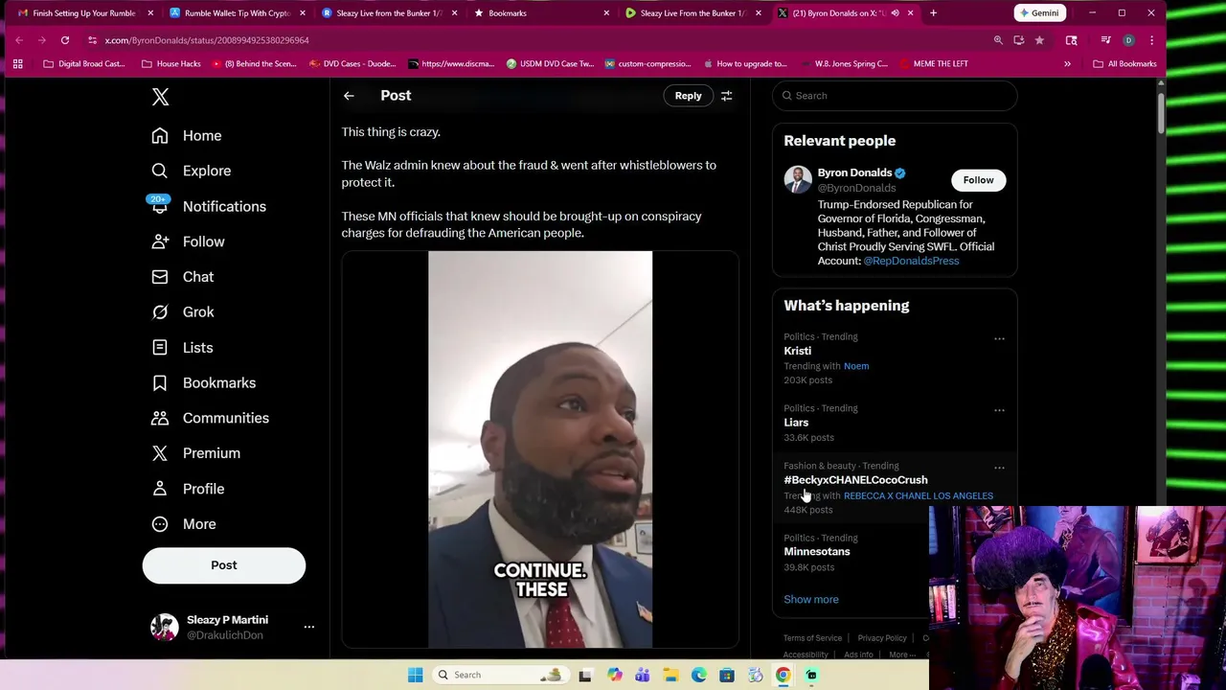The width and height of the screenshot is (1226, 690).
Task: Switch to the Finish Setting Up Your Rumble tab
Action: click(x=83, y=13)
